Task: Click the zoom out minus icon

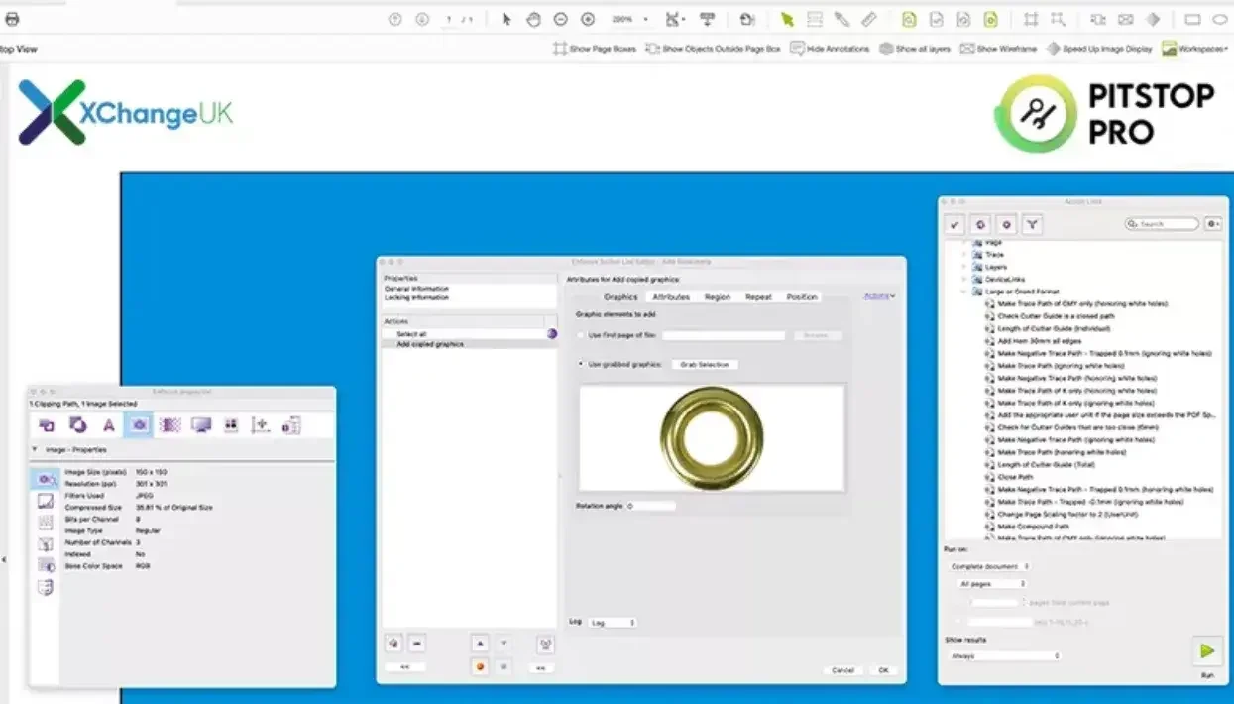Action: pos(560,19)
